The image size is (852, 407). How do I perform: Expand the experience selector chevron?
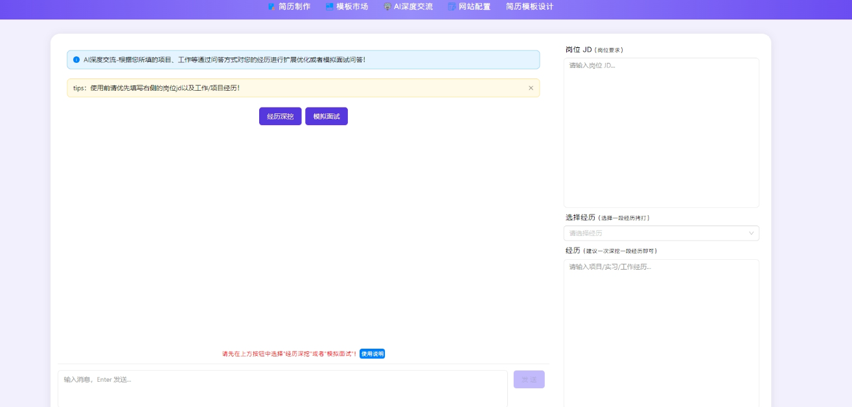(751, 233)
